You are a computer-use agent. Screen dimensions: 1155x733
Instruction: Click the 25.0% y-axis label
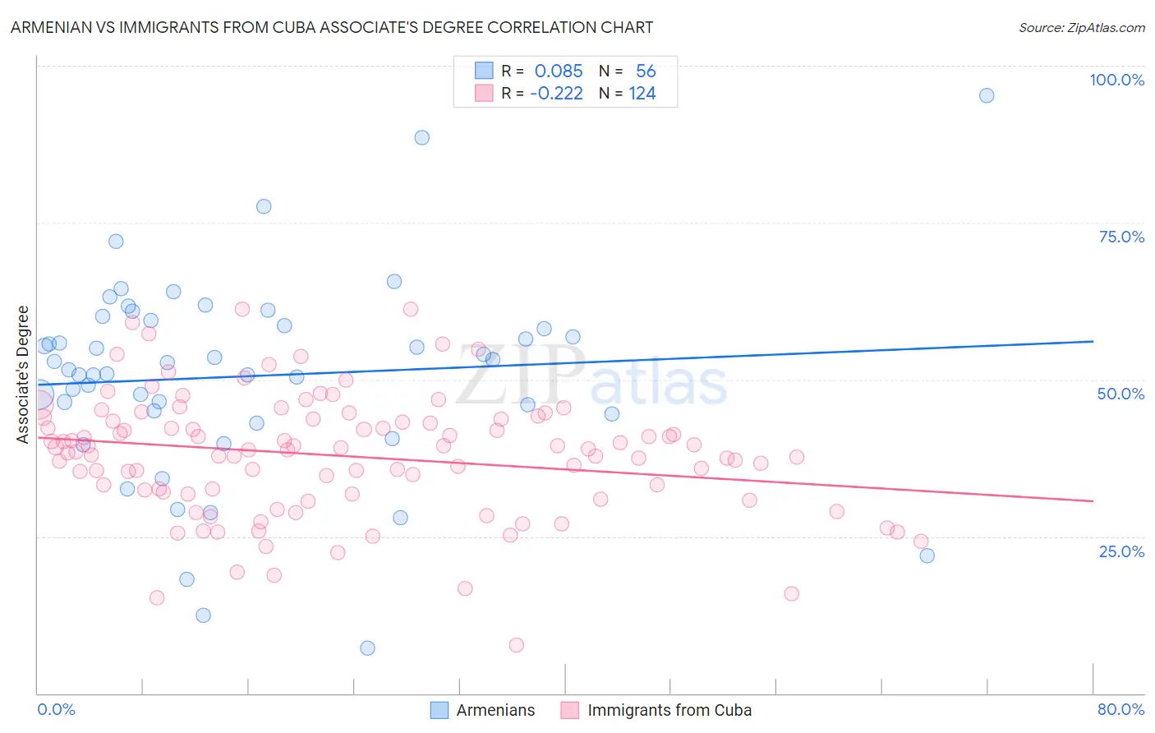1121,551
